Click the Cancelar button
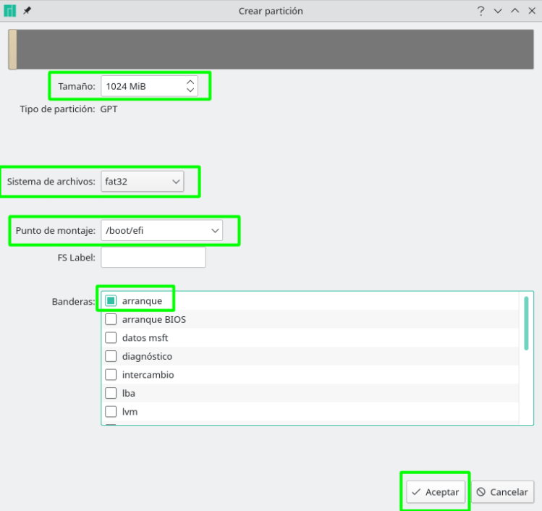This screenshot has width=542, height=511. [x=503, y=492]
